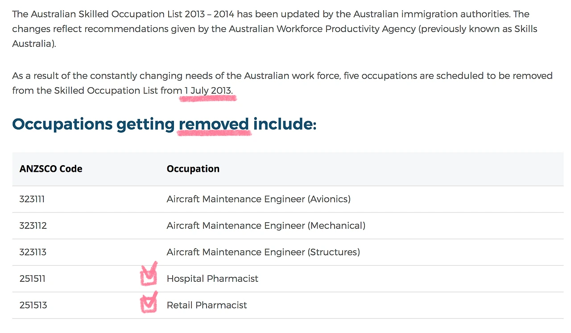Select code 251513 in the table
Image resolution: width=571 pixels, height=333 pixels.
click(x=33, y=305)
